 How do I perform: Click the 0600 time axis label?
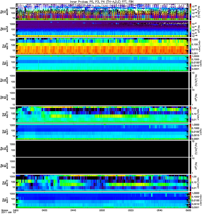point(188,210)
